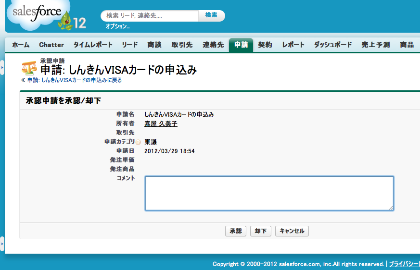Click the copyright notice text
This screenshot has height=270, width=420.
(298, 264)
